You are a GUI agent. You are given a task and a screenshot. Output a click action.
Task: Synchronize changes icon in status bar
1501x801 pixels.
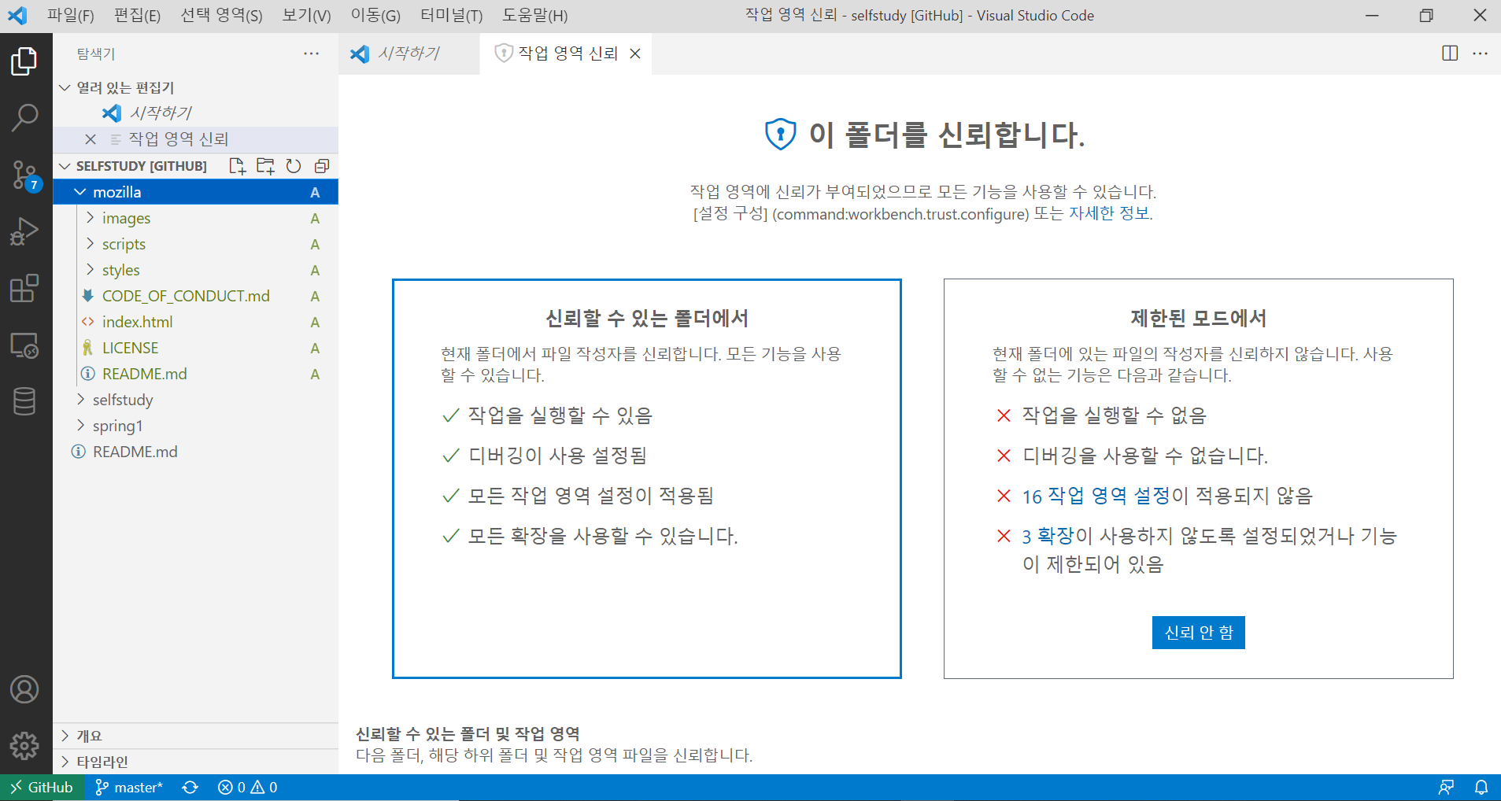pos(190,788)
